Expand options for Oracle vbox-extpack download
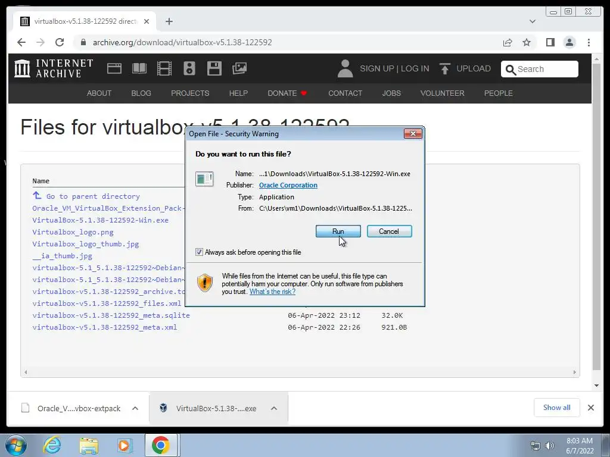610x457 pixels. 135,408
